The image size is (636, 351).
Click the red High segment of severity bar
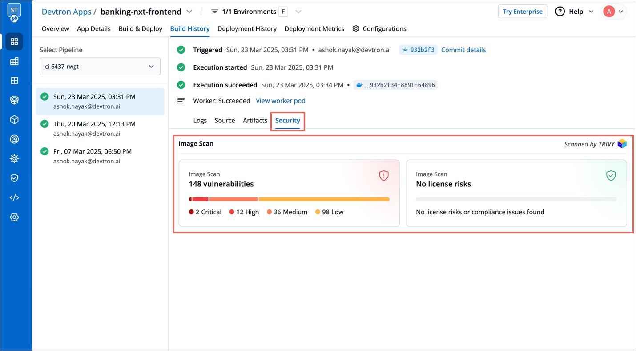(x=201, y=199)
